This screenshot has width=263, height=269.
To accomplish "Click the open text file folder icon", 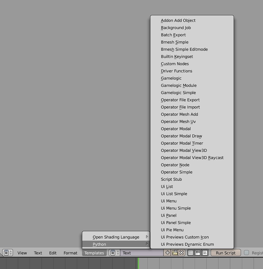I will [x=175, y=253].
